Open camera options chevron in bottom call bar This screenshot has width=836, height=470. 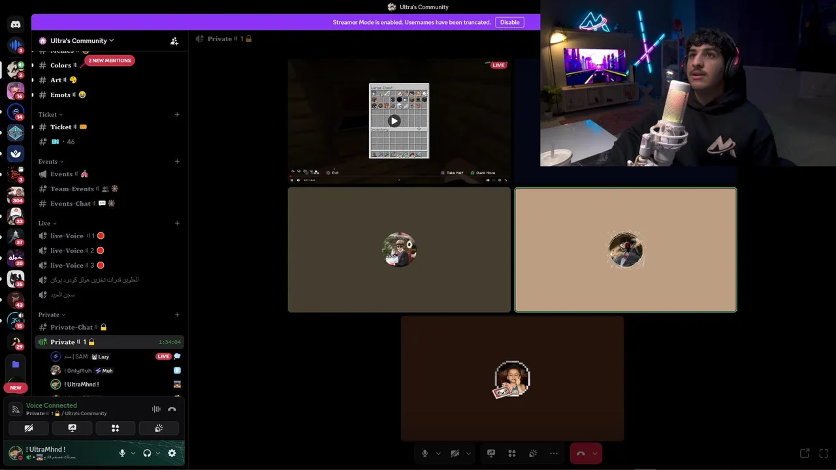(x=468, y=453)
